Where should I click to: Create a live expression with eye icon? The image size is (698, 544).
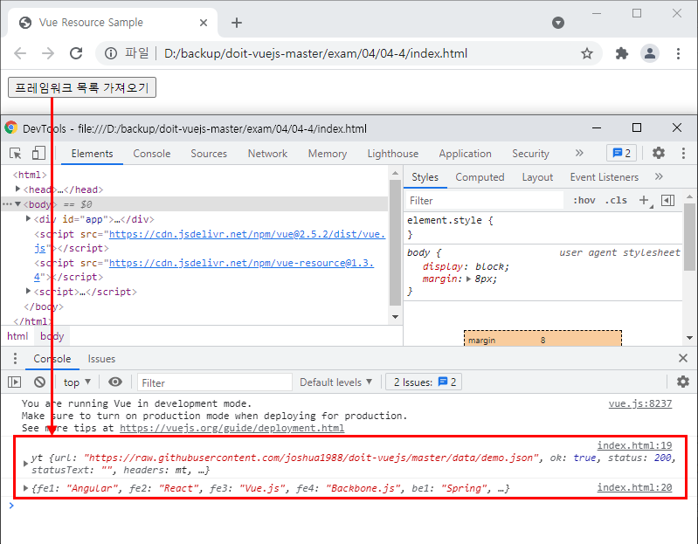pos(115,382)
